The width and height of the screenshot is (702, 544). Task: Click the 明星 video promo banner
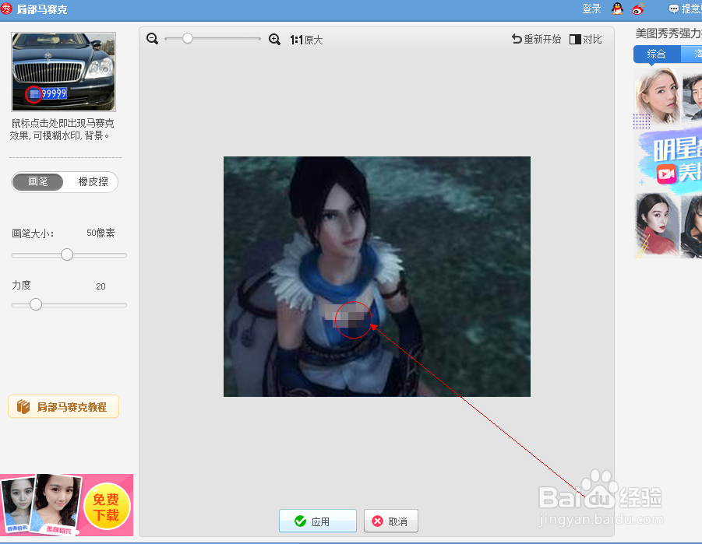pos(669,161)
